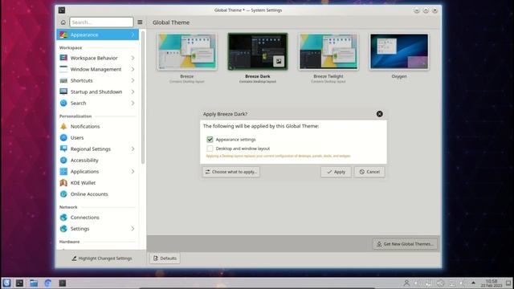
Task: Open the Dolphin file manager from taskbar
Action: [34, 283]
